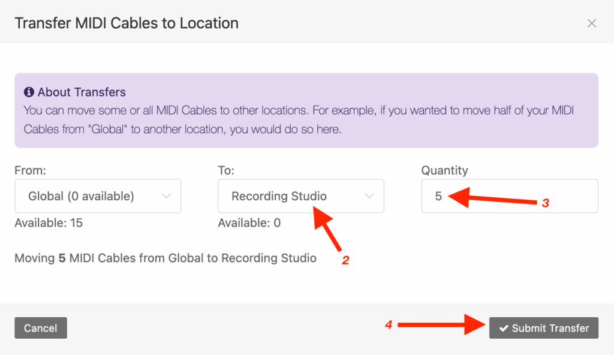
Task: Select the quantity value 5
Action: [439, 196]
